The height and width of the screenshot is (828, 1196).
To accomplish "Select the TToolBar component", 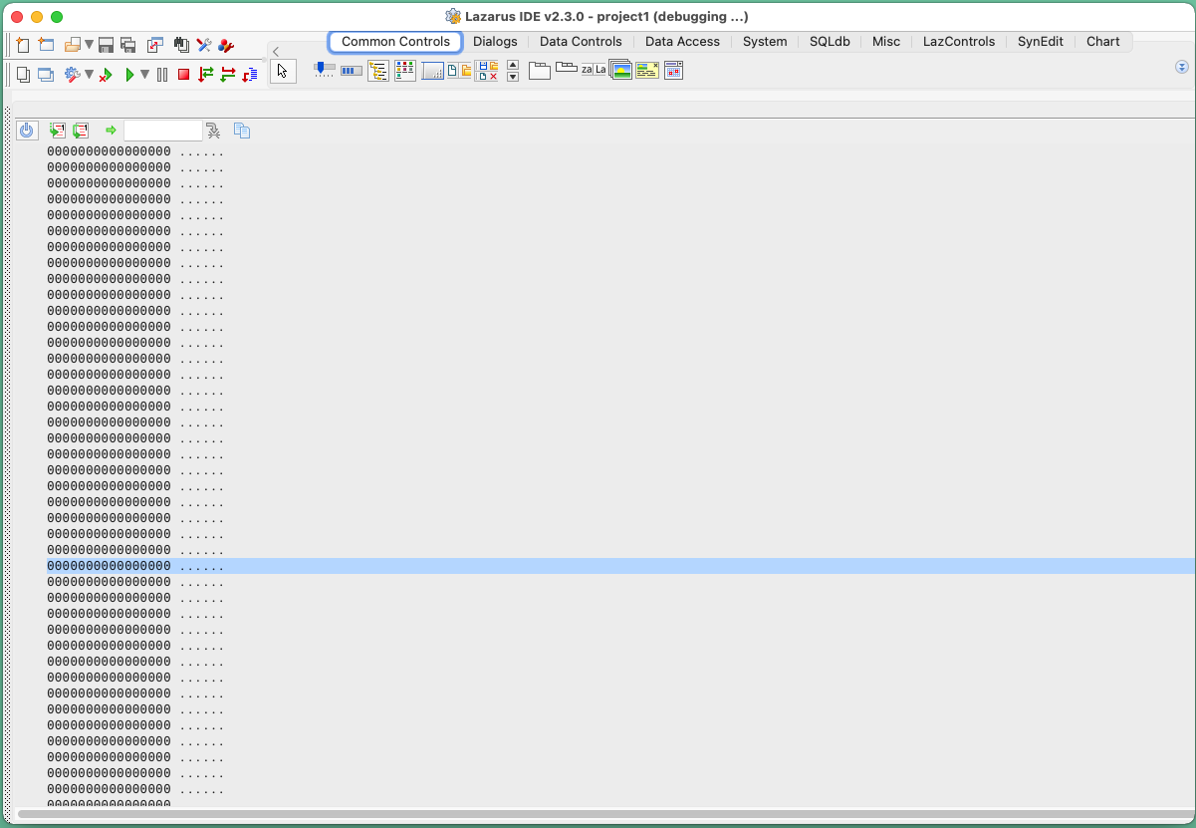I will [458, 71].
